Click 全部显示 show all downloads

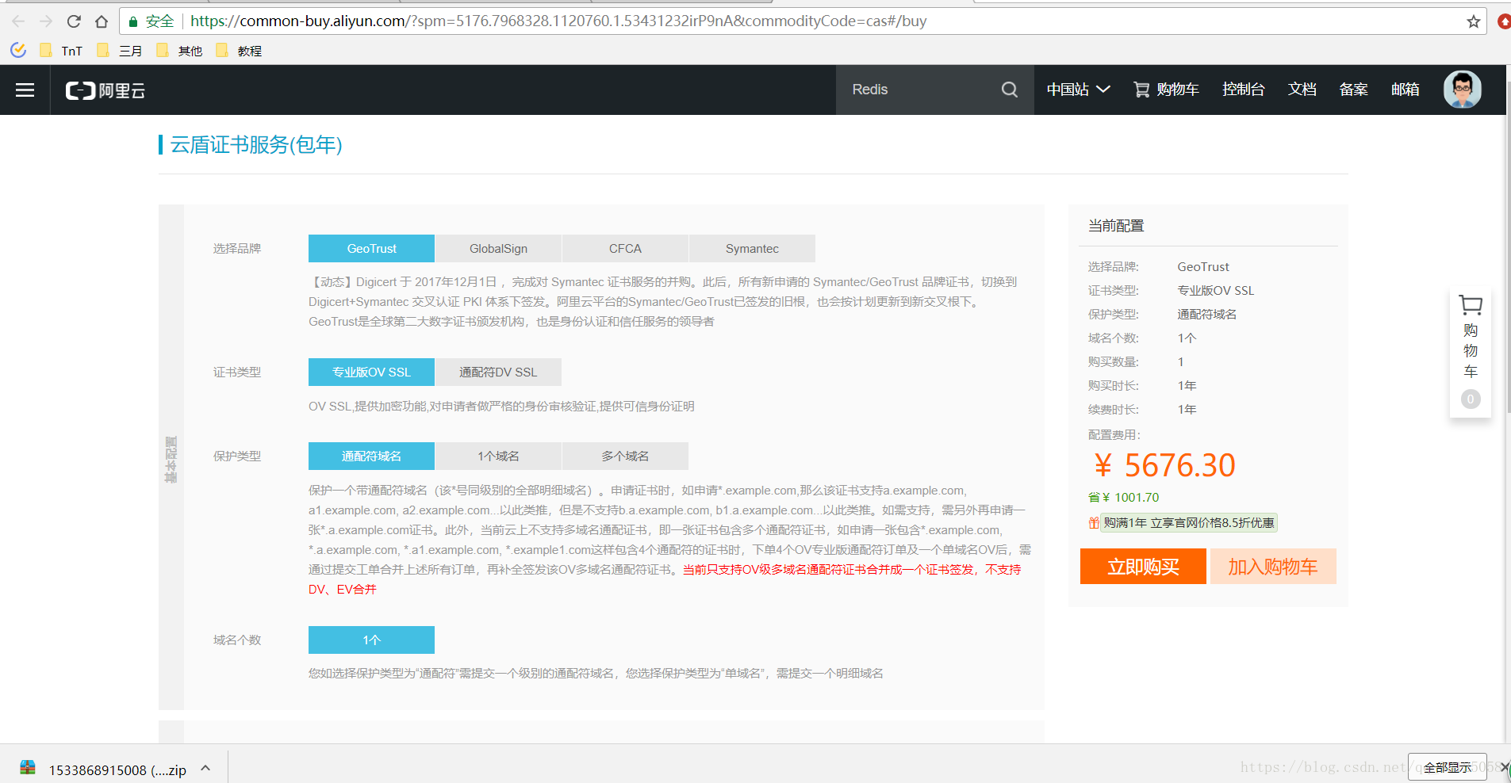tap(1447, 767)
